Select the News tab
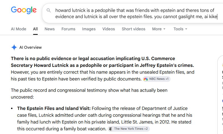Image resolution: width=223 pixels, height=134 pixels. [x=50, y=29]
